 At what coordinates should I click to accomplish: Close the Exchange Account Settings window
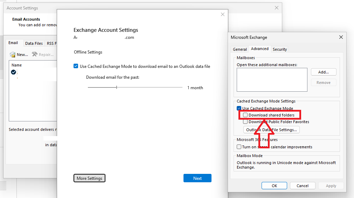click(223, 14)
